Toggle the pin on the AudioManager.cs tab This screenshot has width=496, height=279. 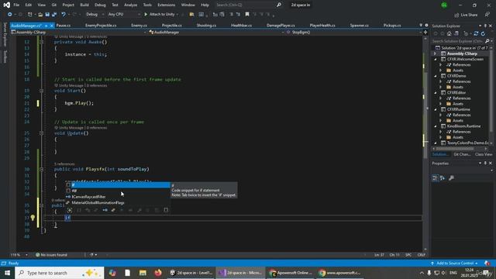click(x=46, y=26)
